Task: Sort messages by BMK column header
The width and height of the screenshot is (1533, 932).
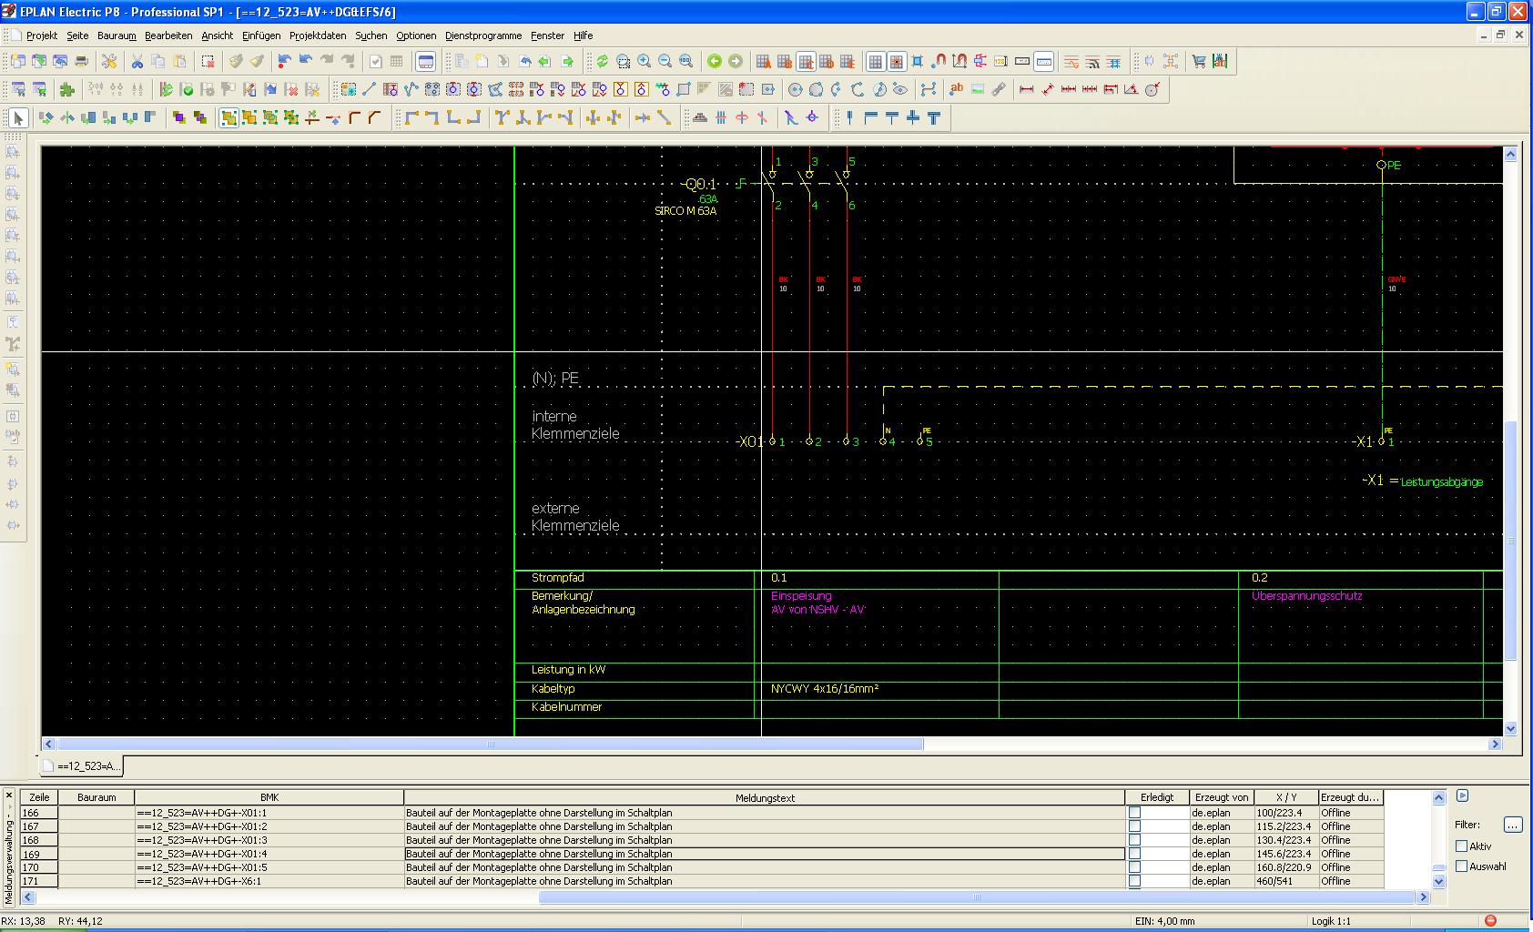Action: [269, 798]
